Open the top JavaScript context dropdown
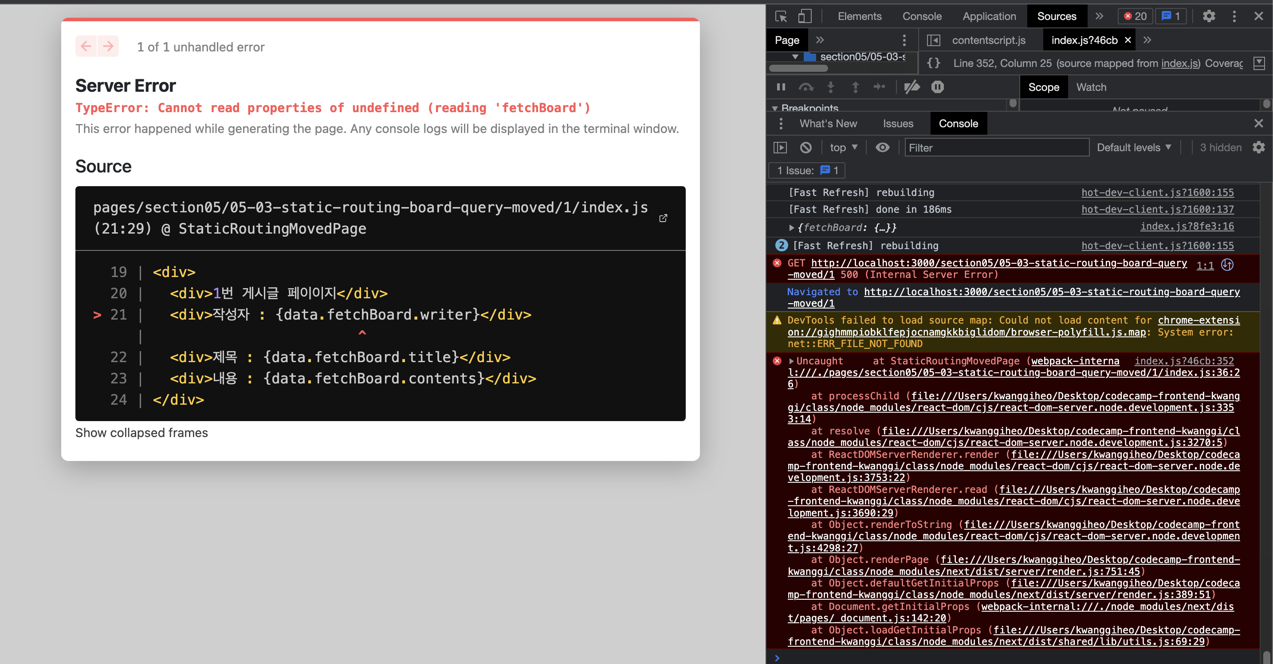1273x664 pixels. (x=843, y=148)
